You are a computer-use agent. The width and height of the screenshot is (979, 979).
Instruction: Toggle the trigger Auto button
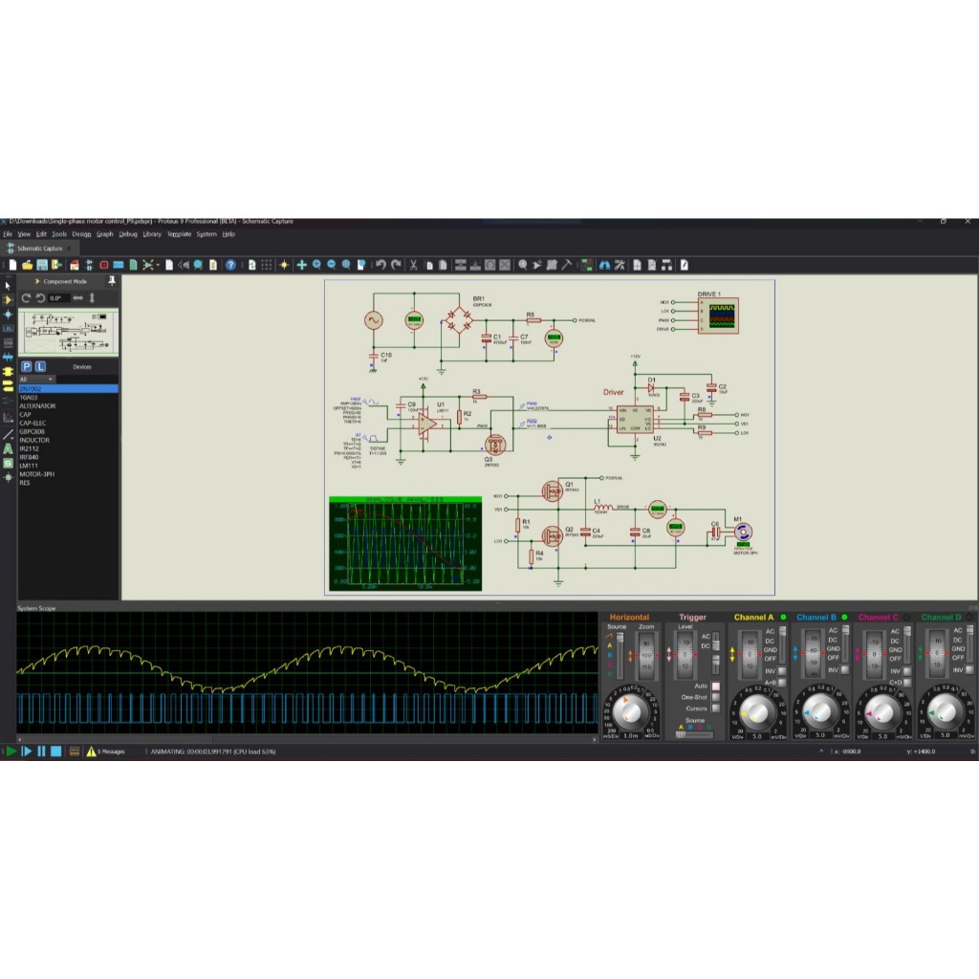(x=714, y=686)
